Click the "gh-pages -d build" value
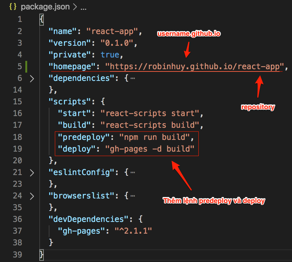 click(x=150, y=149)
